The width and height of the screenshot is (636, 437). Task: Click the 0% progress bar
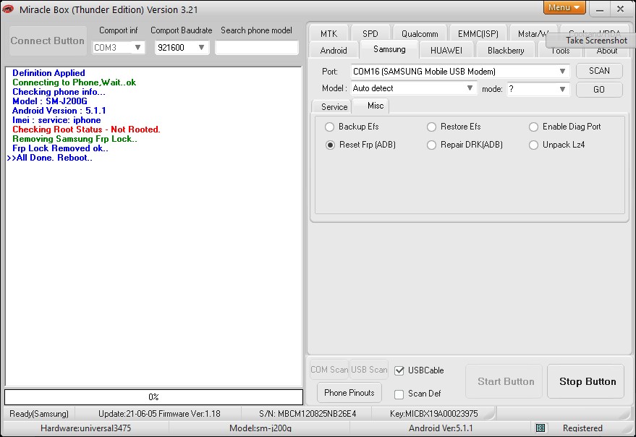pyautogui.click(x=153, y=396)
